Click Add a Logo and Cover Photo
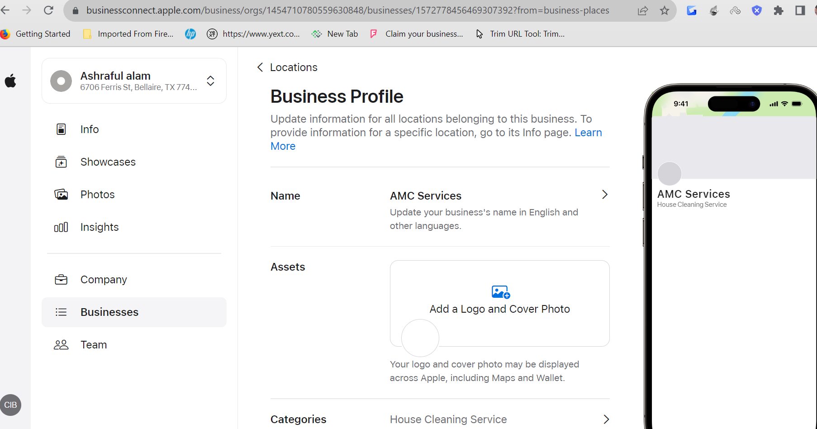The image size is (817, 429). (500, 309)
